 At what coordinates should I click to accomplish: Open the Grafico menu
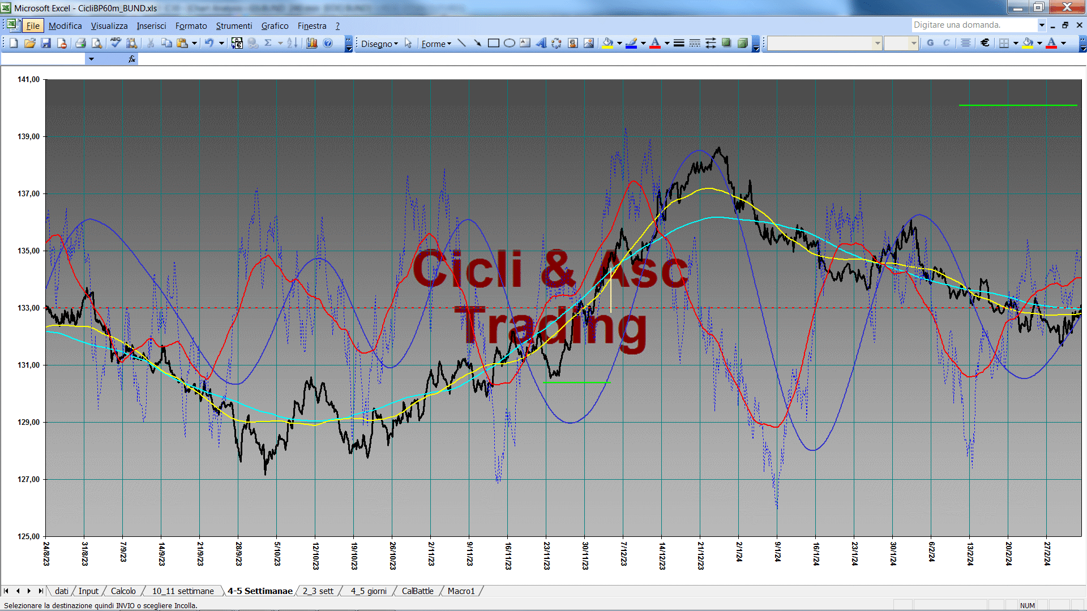[x=275, y=25]
